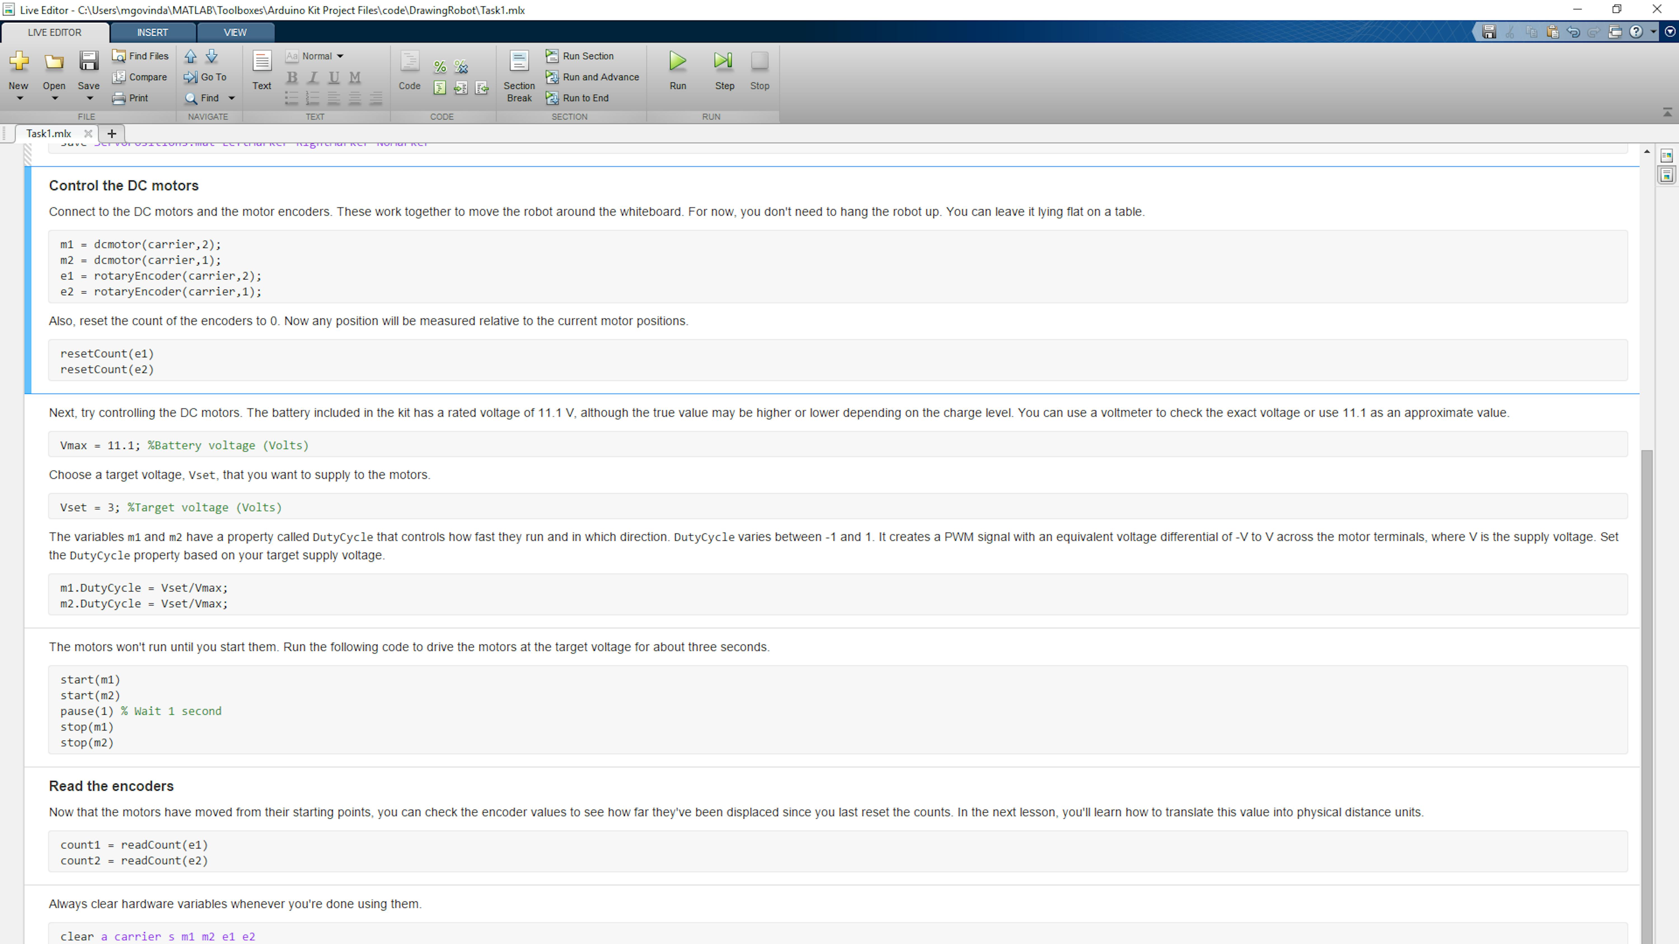Switch to the LIVE EDITOR tab
This screenshot has height=944, width=1679.
pyautogui.click(x=55, y=32)
